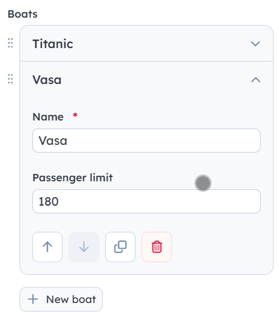Screen dimensions: 279x317
Task: Duplicate the Vasa boat entry
Action: pyautogui.click(x=120, y=247)
